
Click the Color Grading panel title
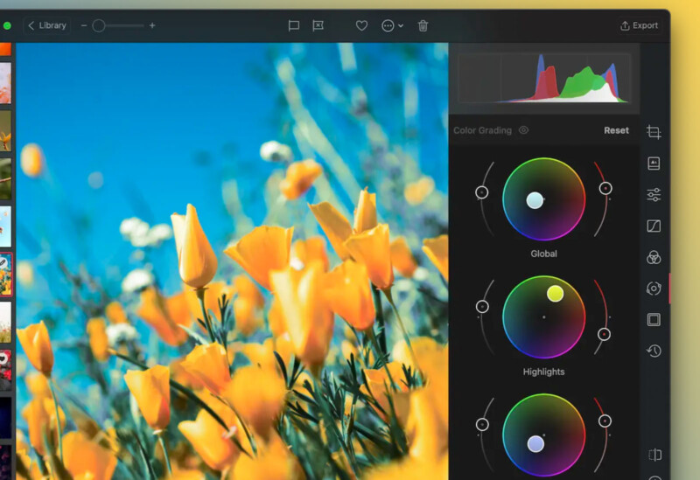482,130
